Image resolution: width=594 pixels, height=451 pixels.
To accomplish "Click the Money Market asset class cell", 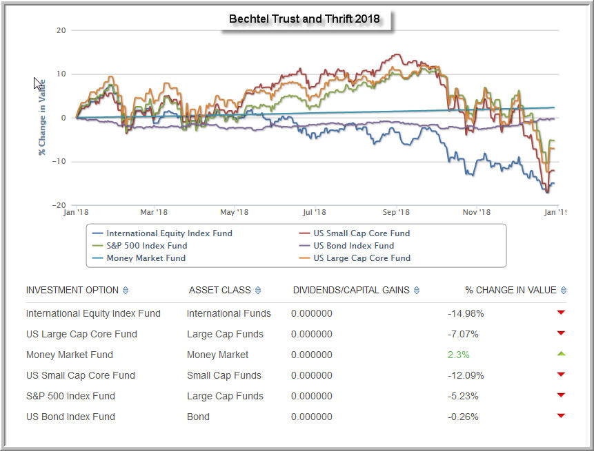I will 217,355.
